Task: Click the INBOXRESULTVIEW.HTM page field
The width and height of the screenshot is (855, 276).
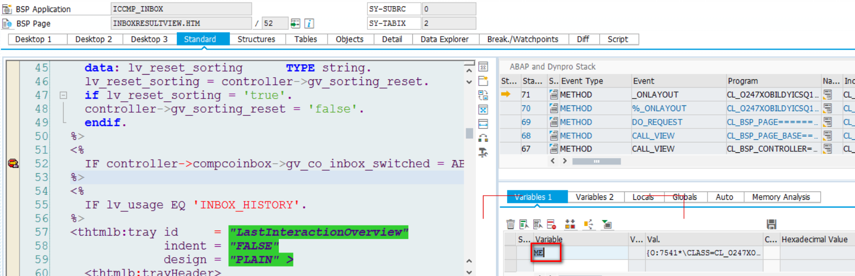Action: tap(181, 23)
